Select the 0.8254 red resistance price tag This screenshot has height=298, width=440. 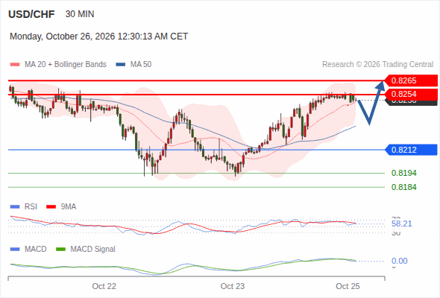[x=411, y=94]
